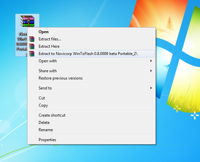Screen dimensions: 200x162
Task: Click the WinRAR icon beside Extract Here
Action: tap(32, 46)
